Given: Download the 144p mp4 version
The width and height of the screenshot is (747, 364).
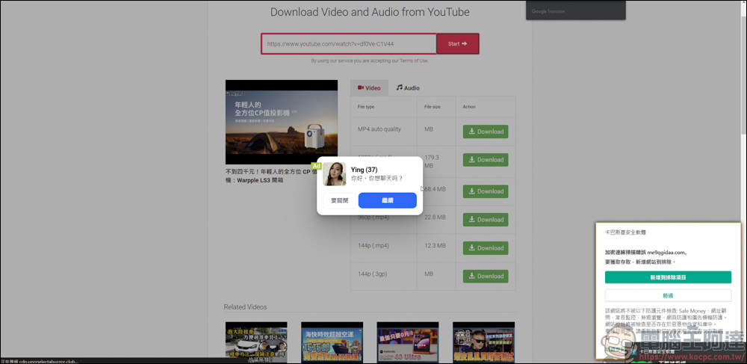Looking at the screenshot, I should click(485, 248).
